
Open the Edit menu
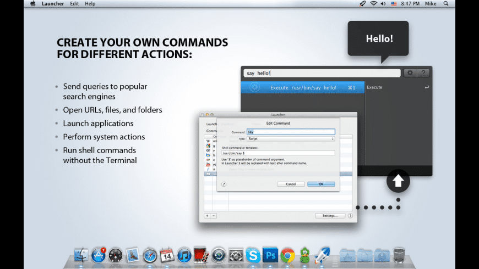pyautogui.click(x=74, y=4)
